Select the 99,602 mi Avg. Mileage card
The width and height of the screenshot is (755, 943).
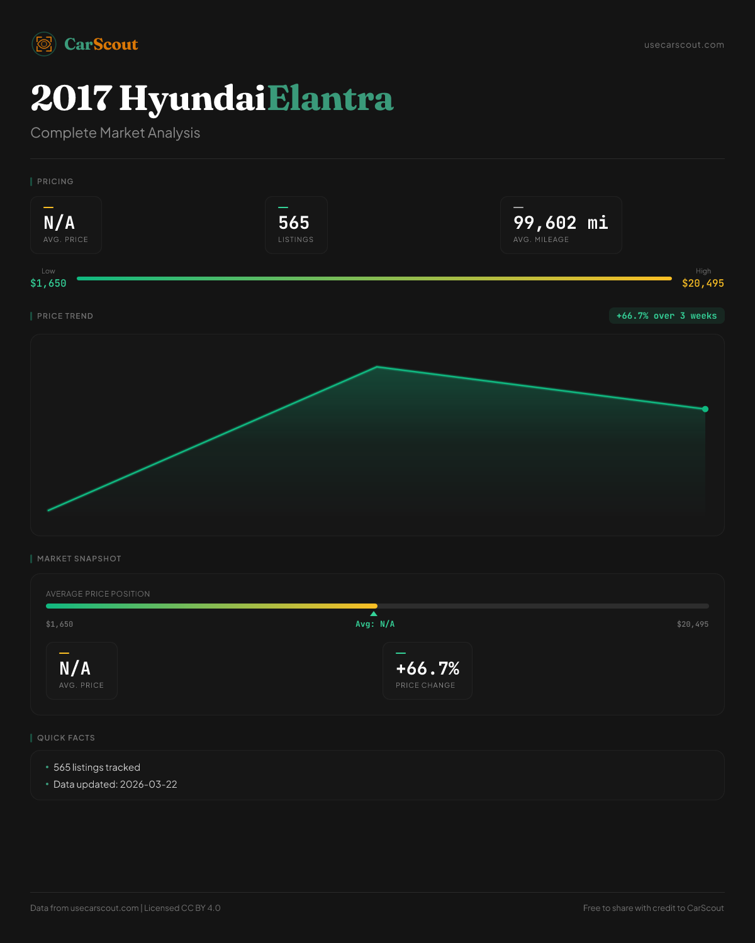(561, 225)
